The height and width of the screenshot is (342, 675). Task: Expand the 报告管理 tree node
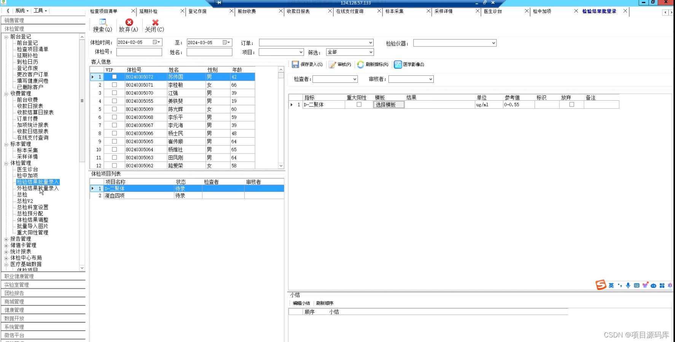(6, 239)
